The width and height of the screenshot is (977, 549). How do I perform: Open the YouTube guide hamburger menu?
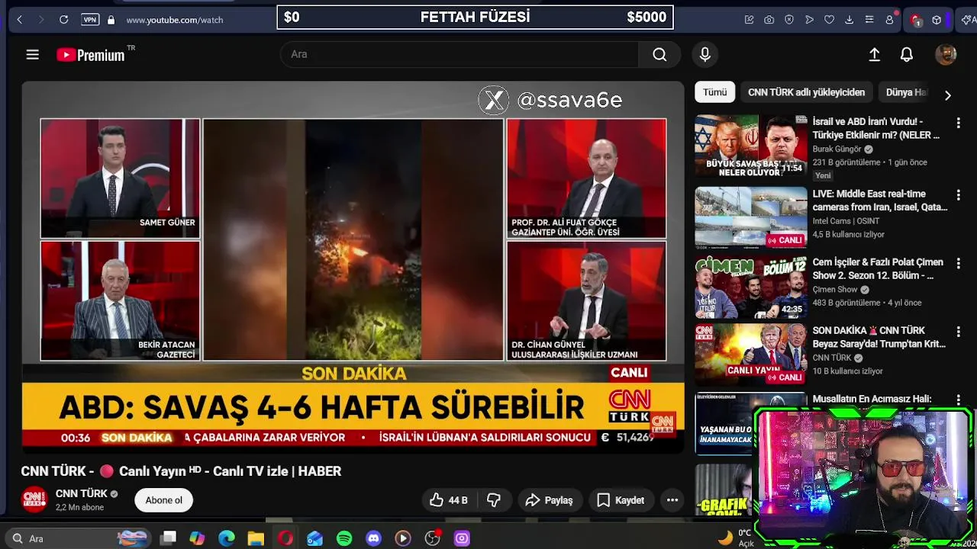click(x=32, y=54)
